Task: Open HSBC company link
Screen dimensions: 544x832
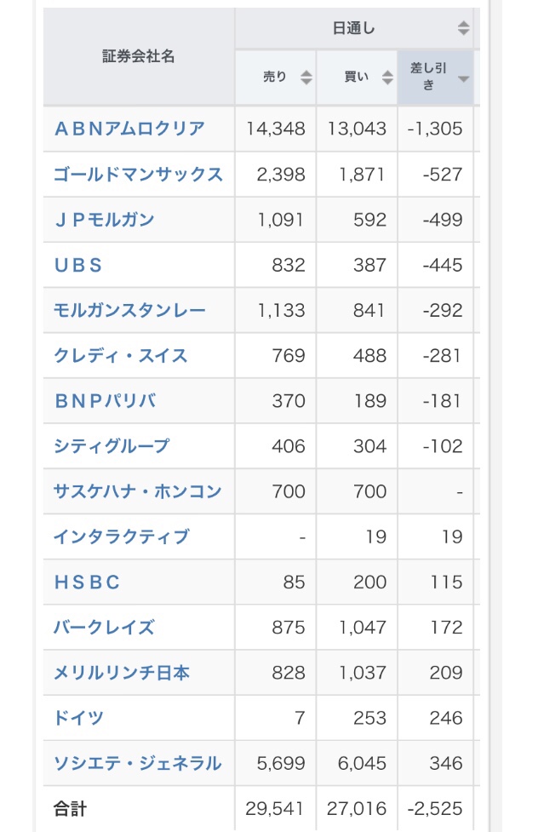Action: [87, 582]
